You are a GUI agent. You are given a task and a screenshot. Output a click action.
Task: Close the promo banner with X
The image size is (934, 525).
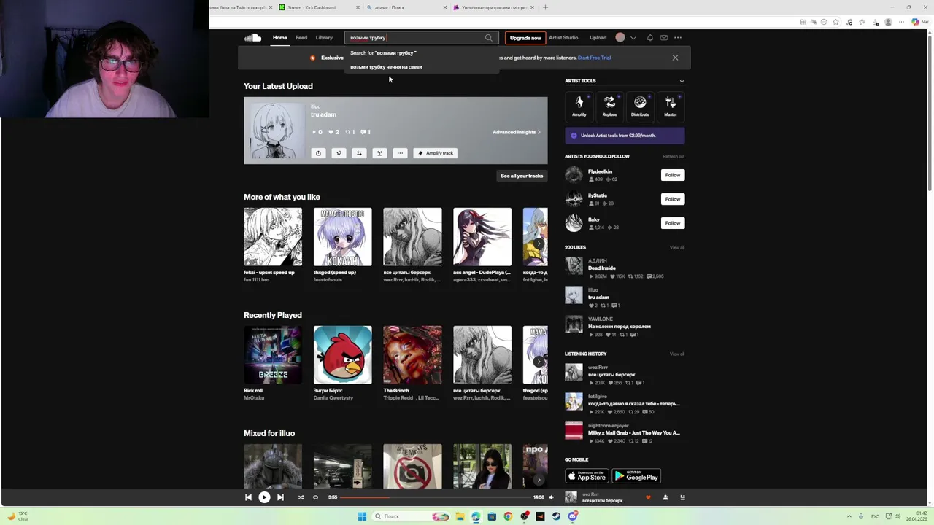coord(675,58)
